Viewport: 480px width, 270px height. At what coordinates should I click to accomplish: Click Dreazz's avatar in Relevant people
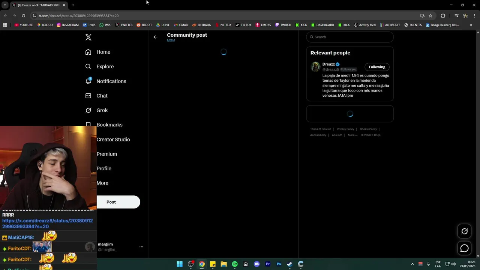(x=316, y=67)
